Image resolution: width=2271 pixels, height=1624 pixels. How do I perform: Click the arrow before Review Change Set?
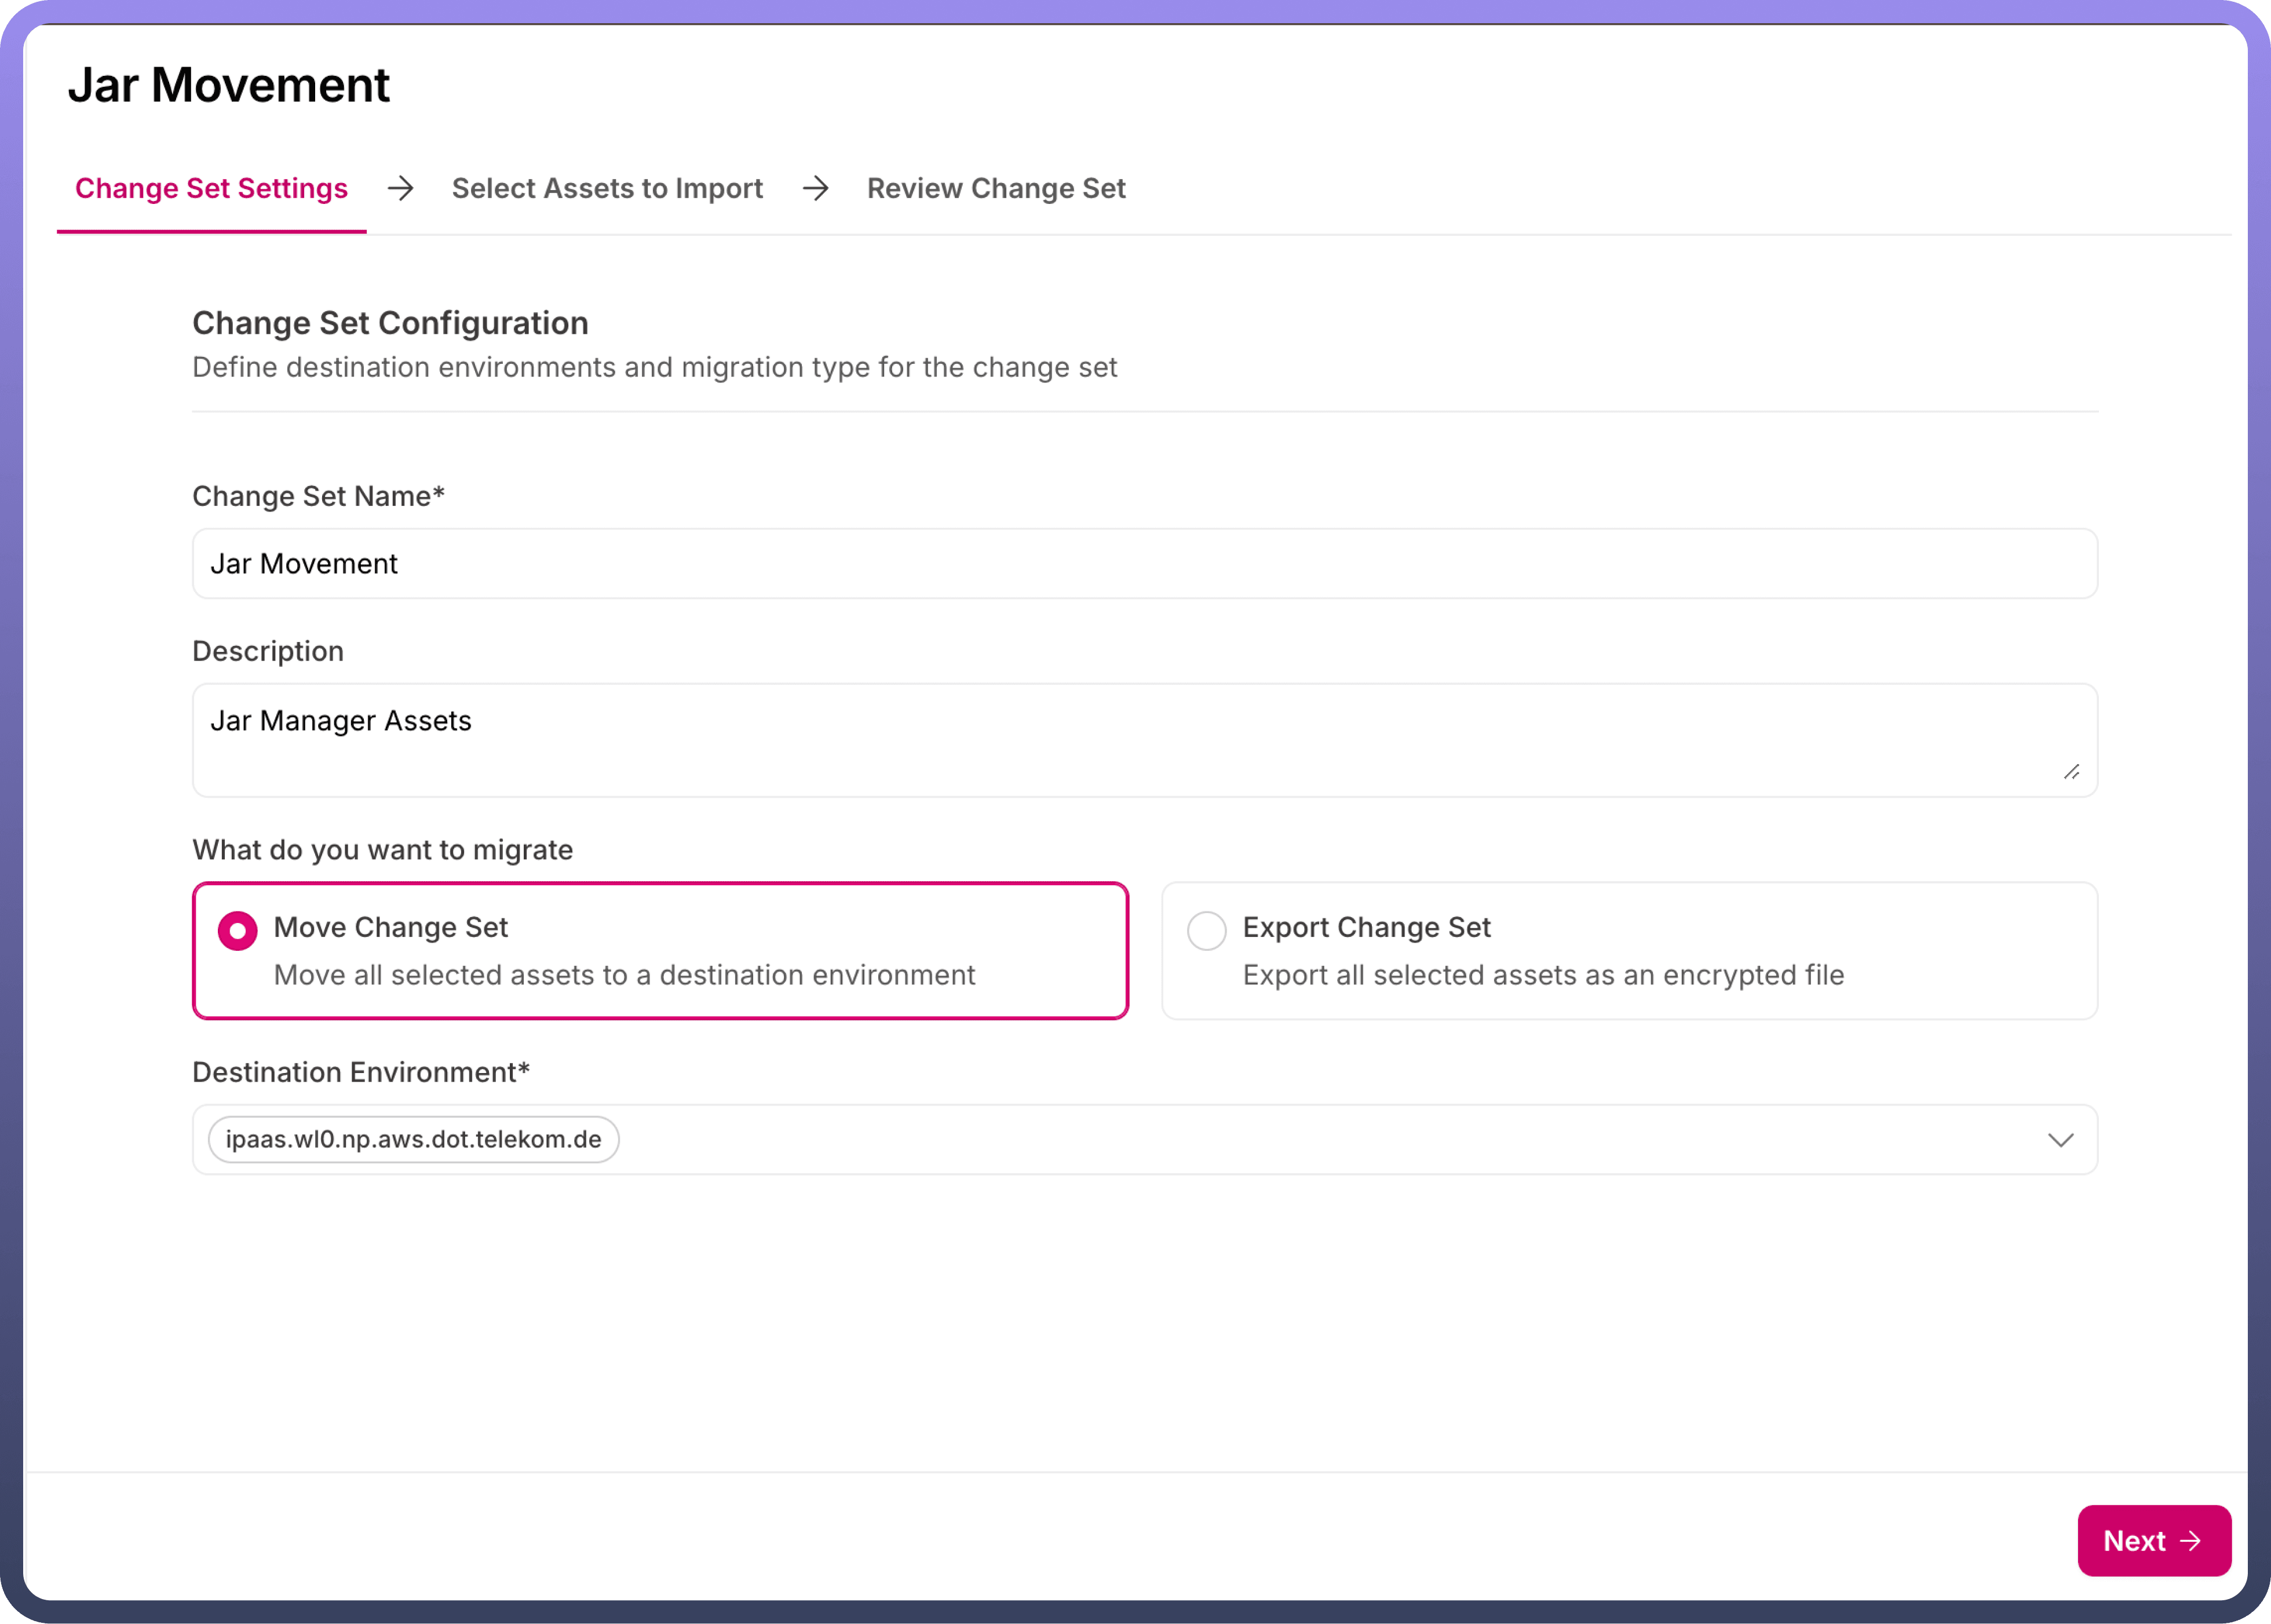816,188
